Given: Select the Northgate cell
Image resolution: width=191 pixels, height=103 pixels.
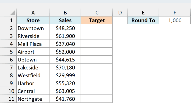Looking at the screenshot, I should (x=33, y=99).
